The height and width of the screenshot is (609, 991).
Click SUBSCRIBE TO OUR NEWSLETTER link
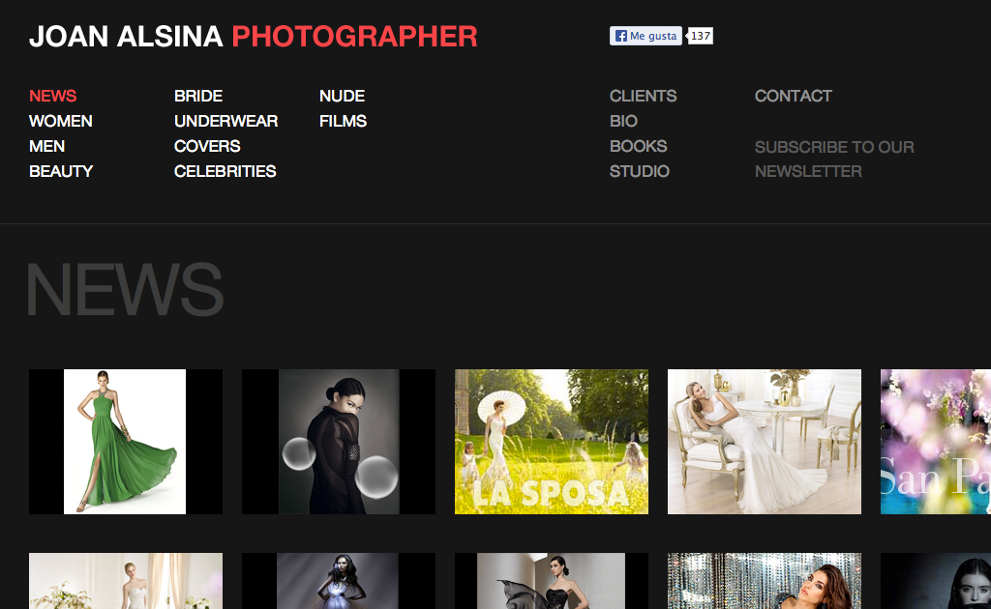834,159
